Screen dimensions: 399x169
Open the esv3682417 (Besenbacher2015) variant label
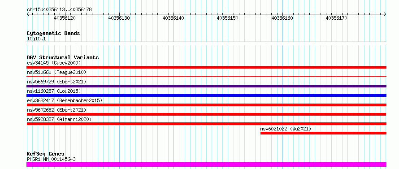[65, 100]
